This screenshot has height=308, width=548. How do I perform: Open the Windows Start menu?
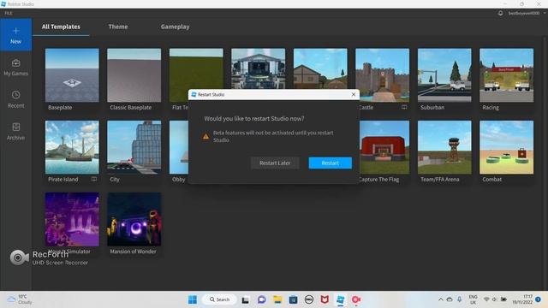click(193, 299)
